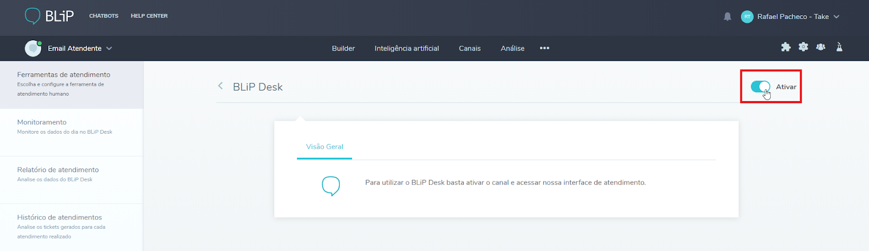Open Relatório de atendimento in sidebar
The width and height of the screenshot is (869, 251).
(x=72, y=180)
